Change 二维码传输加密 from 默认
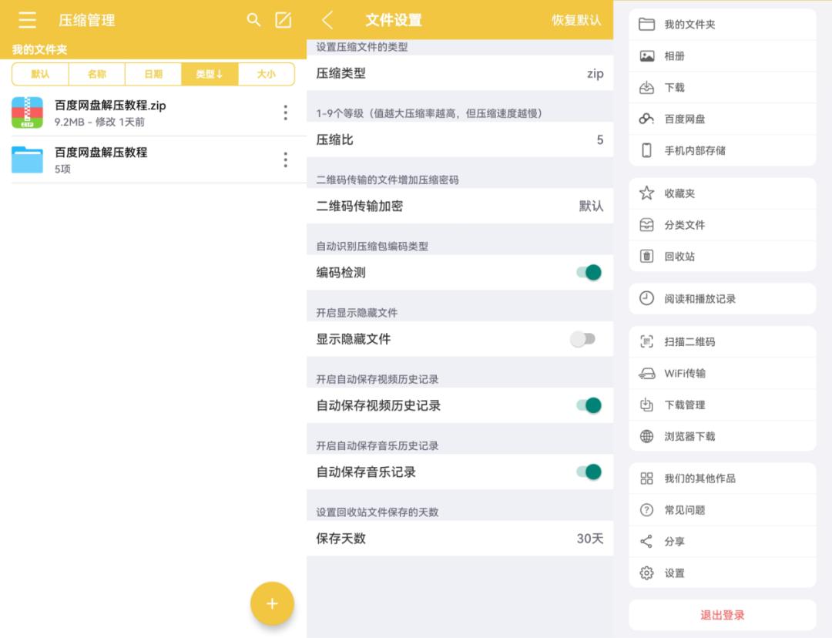This screenshot has width=832, height=638. coord(460,207)
